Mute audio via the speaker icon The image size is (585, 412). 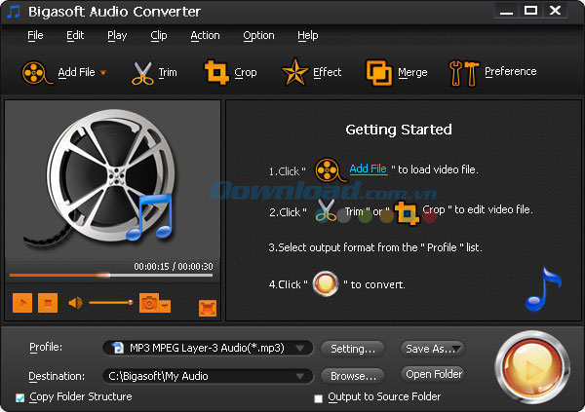75,303
